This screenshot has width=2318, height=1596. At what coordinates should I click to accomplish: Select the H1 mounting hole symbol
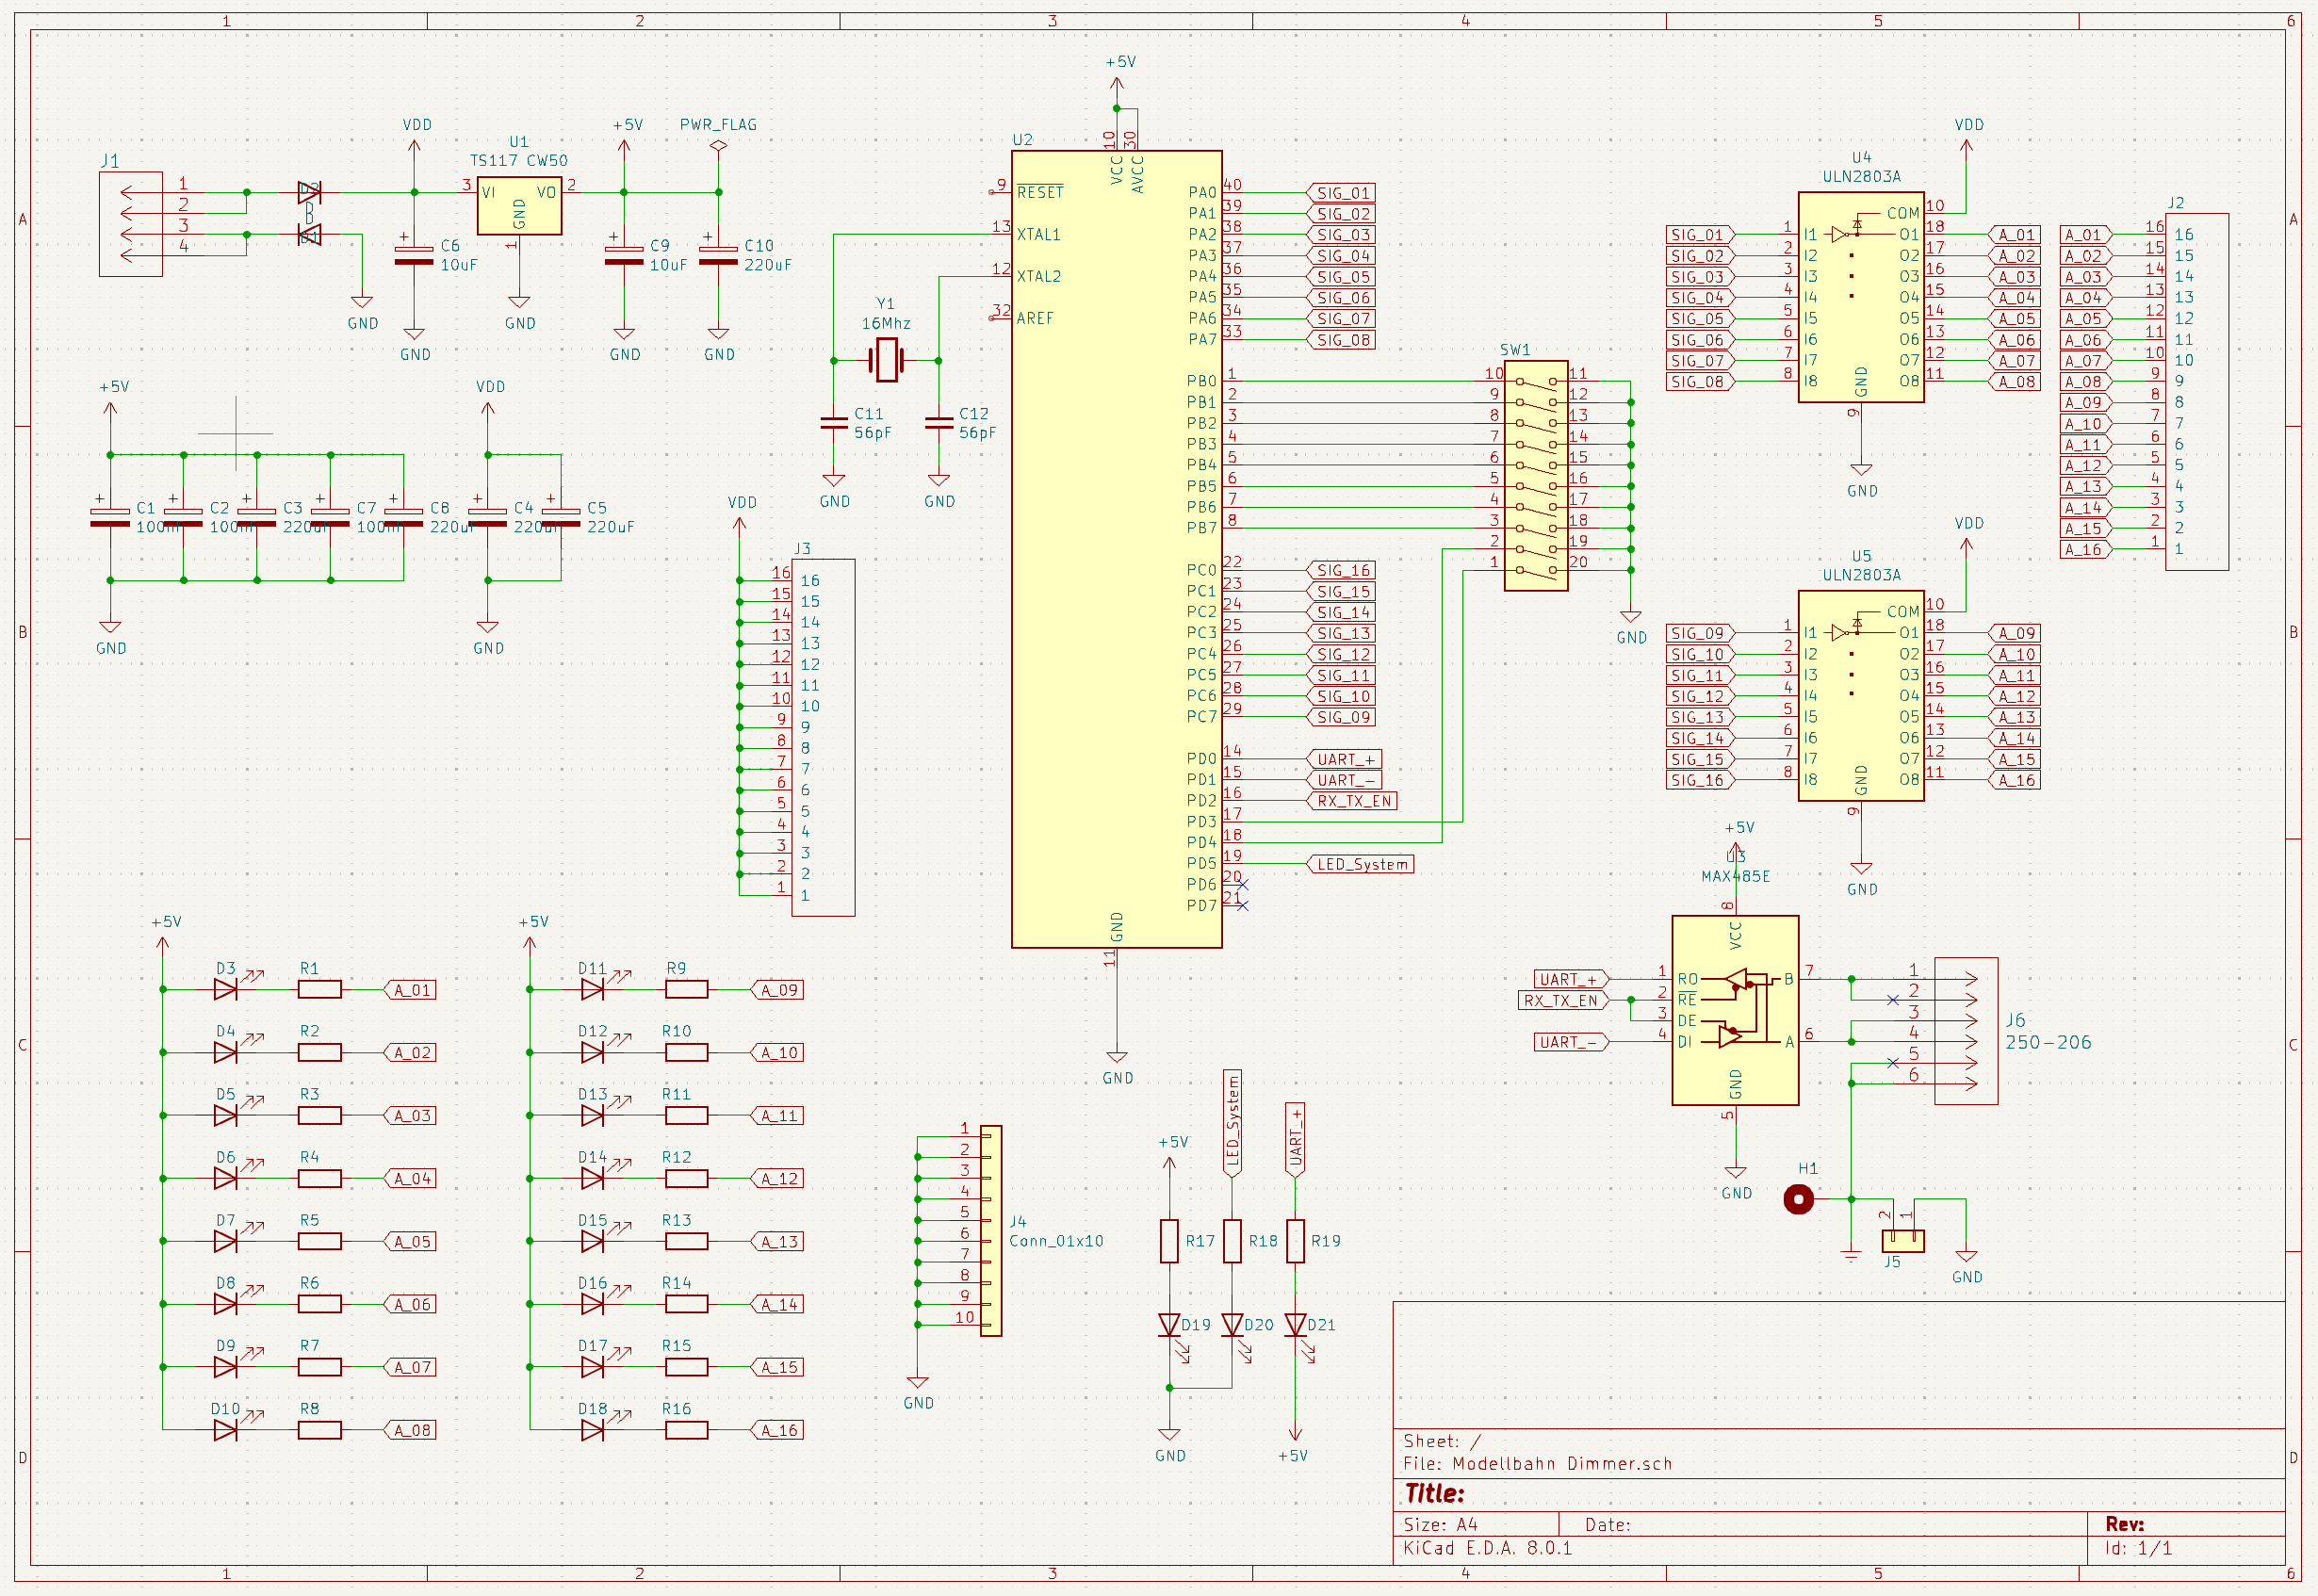coord(1798,1199)
